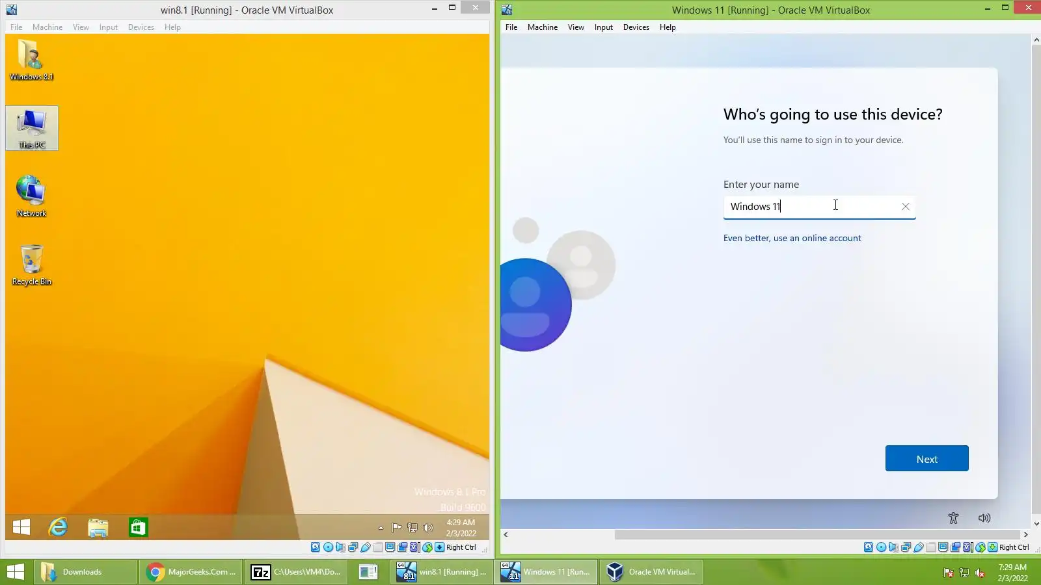
Task: Click hard disk indicator in win8.1 status bar
Action: (x=316, y=547)
